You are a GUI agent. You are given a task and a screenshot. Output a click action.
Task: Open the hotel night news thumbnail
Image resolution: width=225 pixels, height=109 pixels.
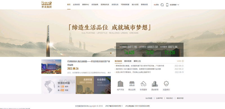51,67
